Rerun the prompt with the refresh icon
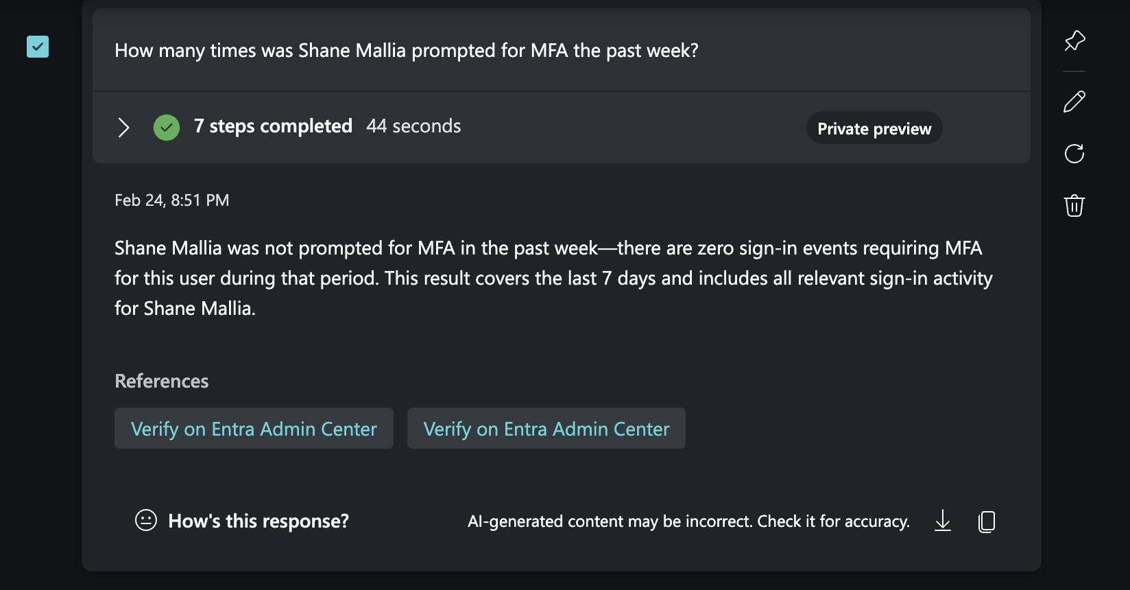Screen dimensions: 1130x590 [1074, 154]
